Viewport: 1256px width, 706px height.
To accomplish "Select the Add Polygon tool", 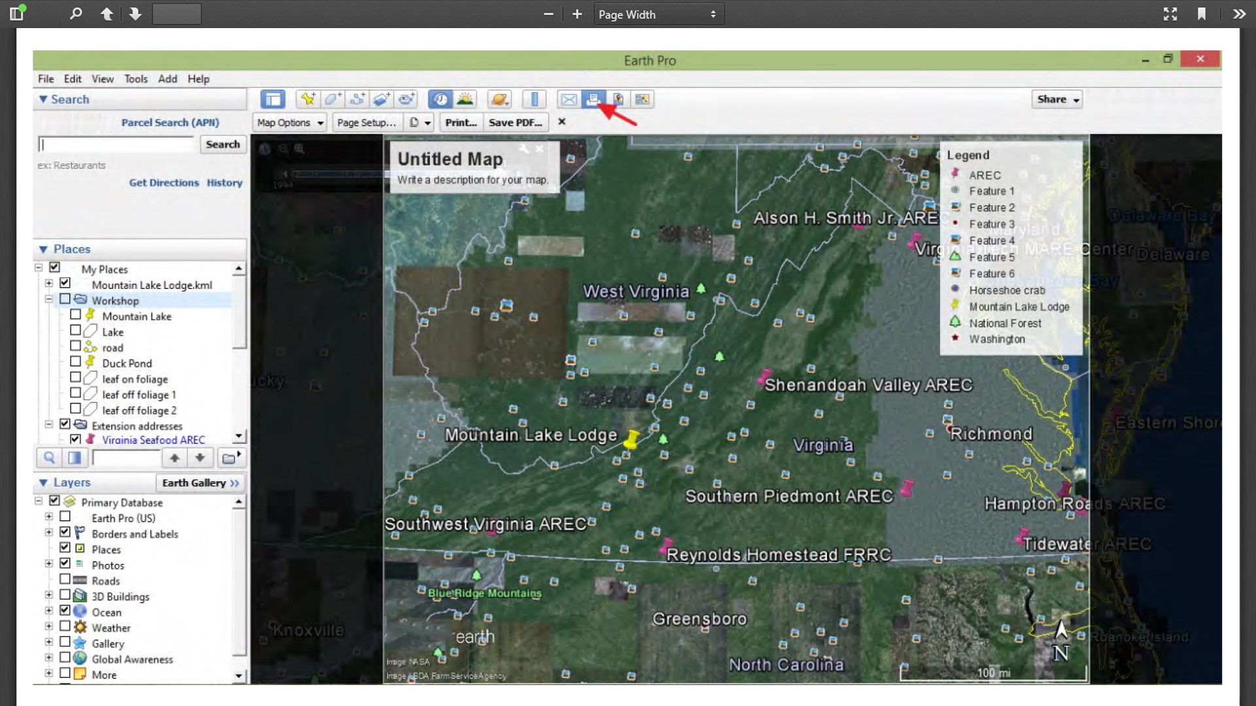I will point(332,99).
